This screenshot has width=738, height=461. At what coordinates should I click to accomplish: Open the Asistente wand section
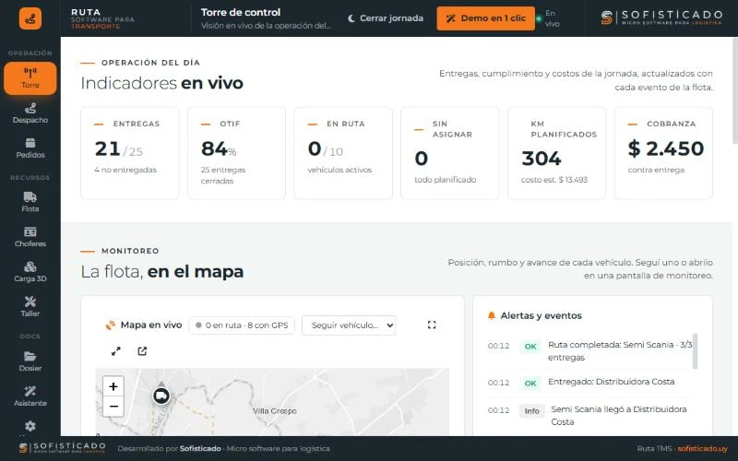pyautogui.click(x=30, y=396)
